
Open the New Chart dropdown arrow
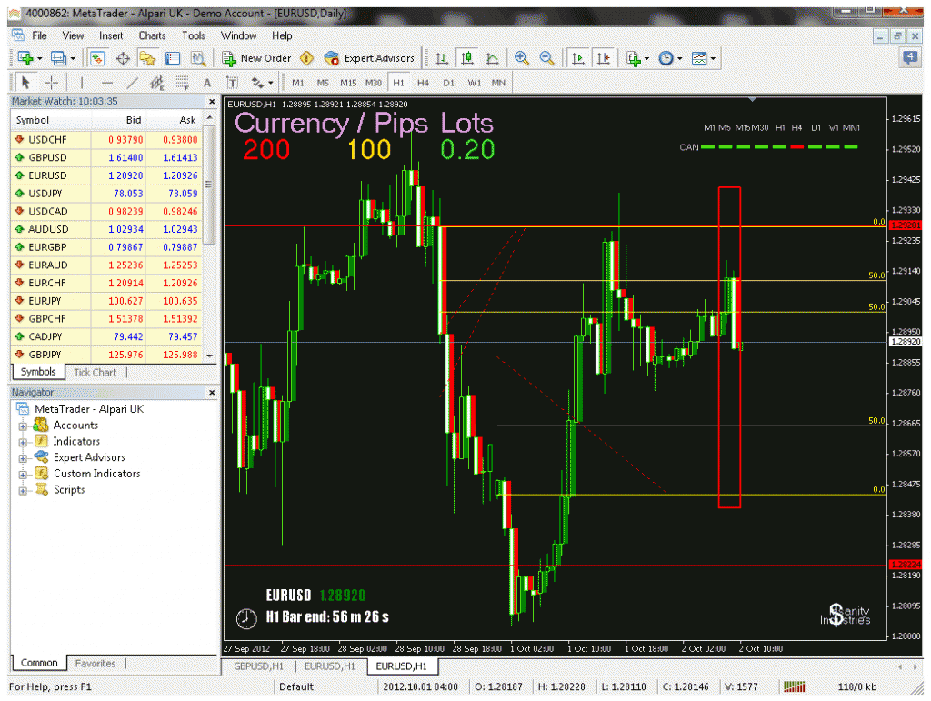40,59
